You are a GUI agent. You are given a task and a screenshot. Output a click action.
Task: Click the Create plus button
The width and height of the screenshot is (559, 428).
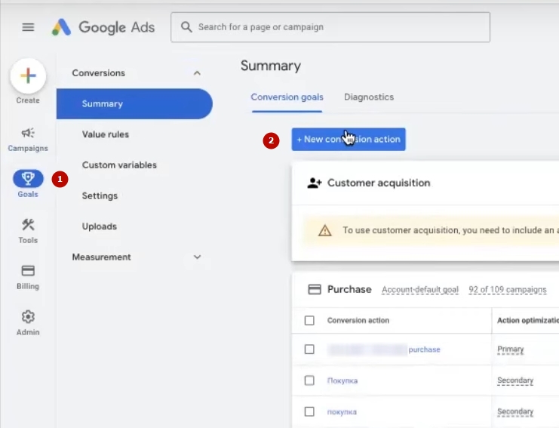28,75
